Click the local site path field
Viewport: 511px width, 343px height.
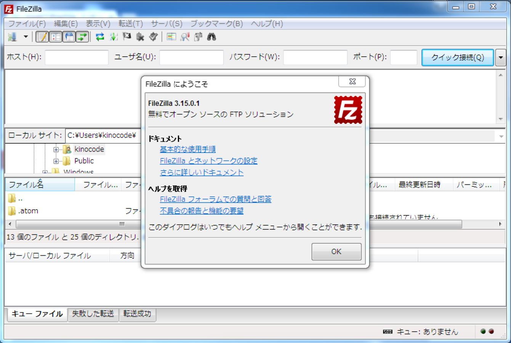[103, 135]
